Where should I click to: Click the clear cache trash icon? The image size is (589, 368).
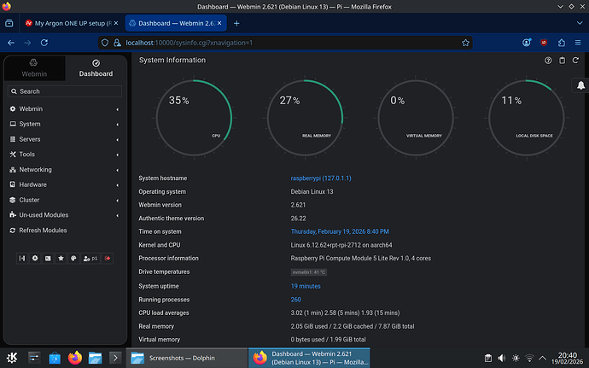tap(562, 61)
